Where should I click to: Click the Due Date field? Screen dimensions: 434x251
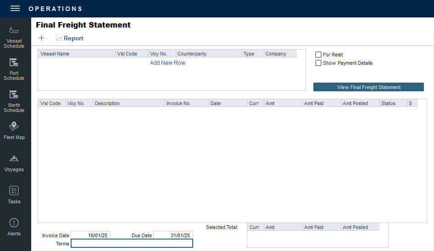tap(173, 235)
